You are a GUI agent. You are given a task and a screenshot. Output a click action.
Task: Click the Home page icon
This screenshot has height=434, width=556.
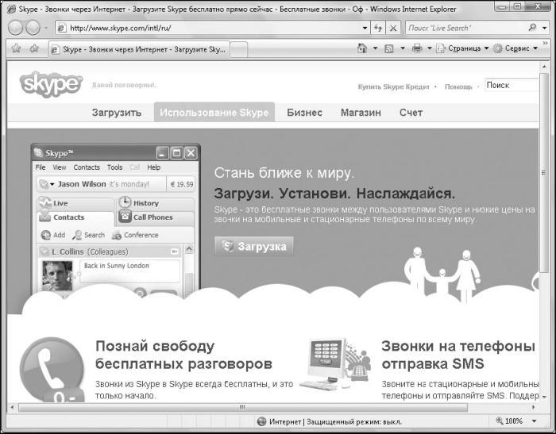pyautogui.click(x=362, y=48)
